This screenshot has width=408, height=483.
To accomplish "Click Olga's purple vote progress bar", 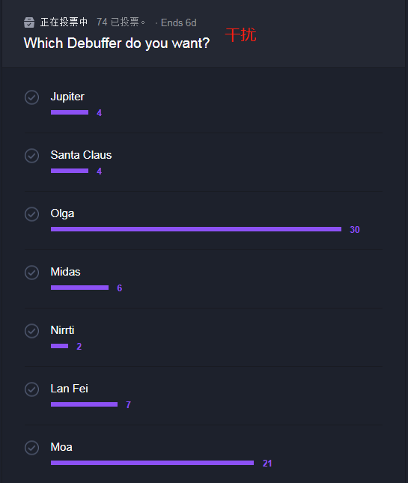I will [196, 229].
